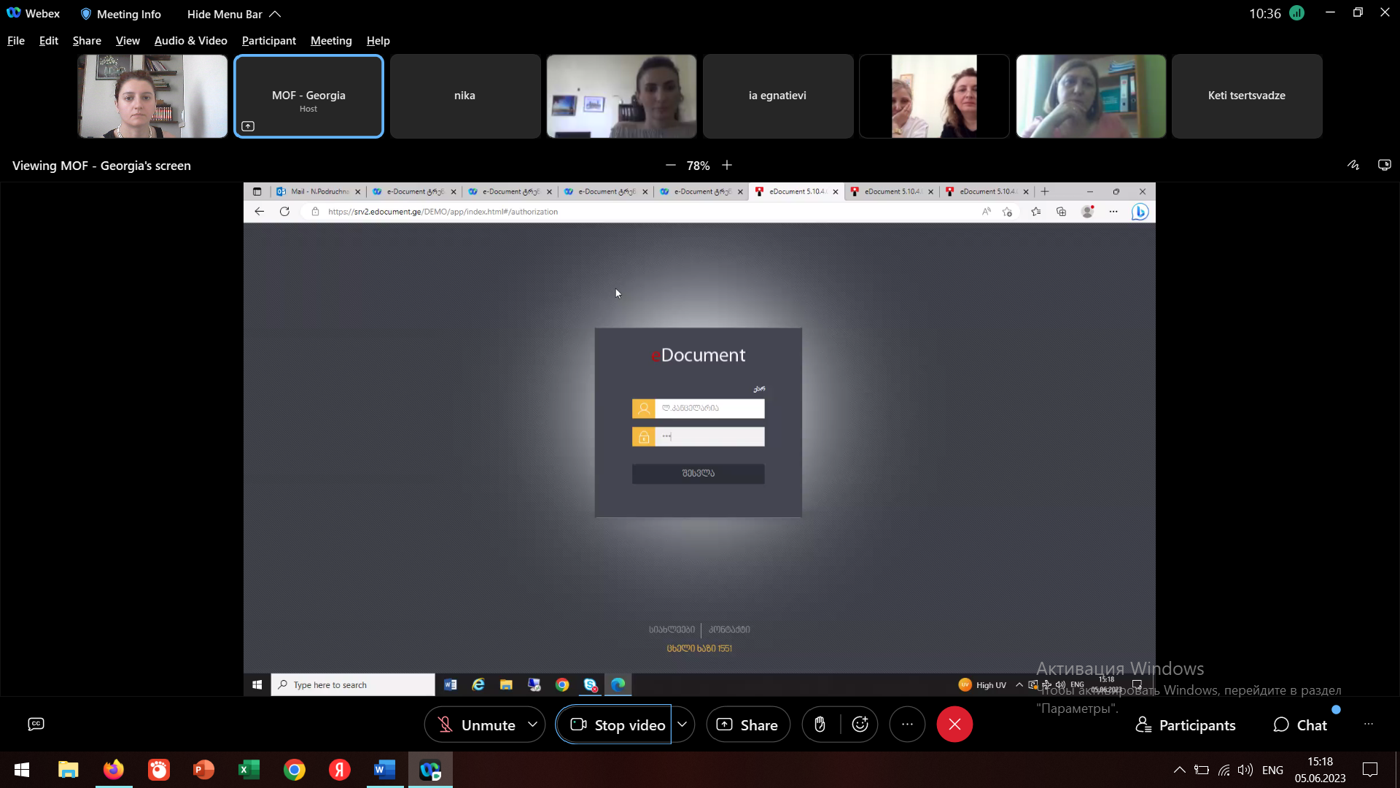Click the Reactions emoji icon

[x=860, y=725]
